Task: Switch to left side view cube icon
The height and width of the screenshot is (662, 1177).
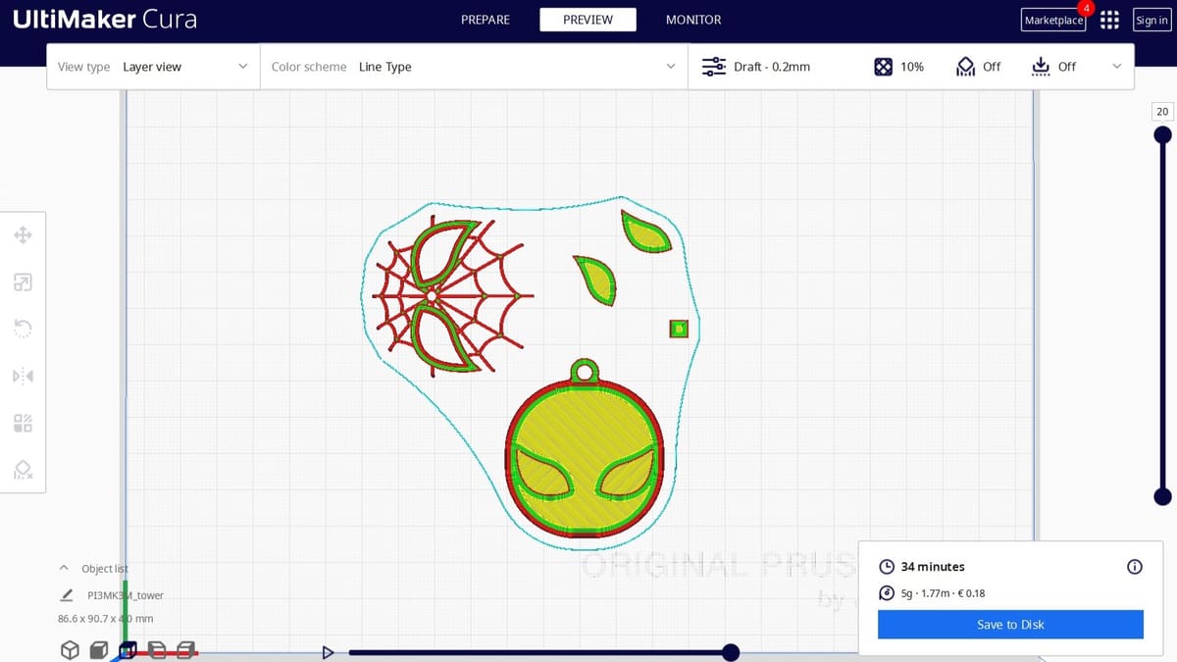Action: tap(157, 649)
